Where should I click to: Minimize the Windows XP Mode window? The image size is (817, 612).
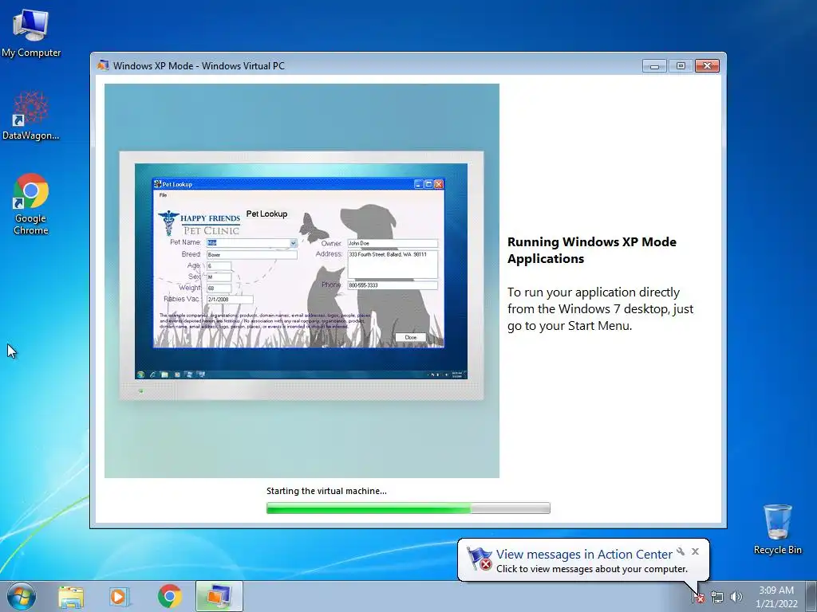tap(654, 66)
